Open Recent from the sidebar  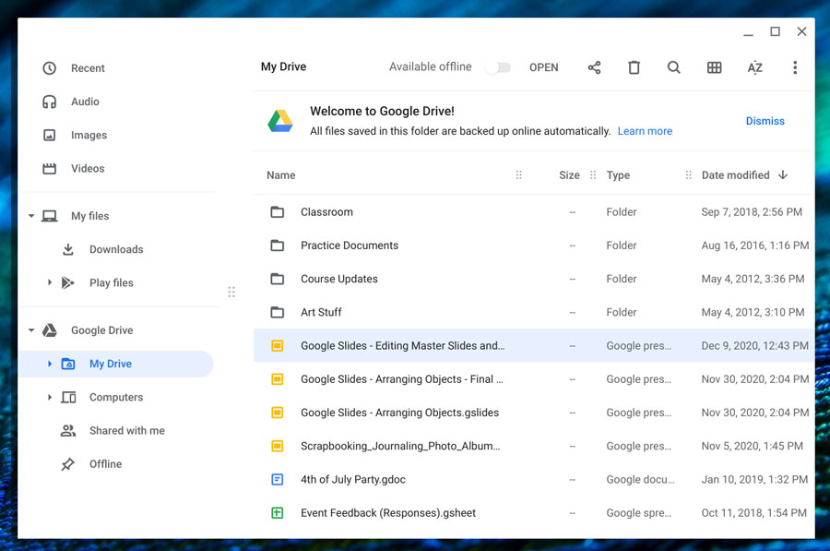pyautogui.click(x=89, y=67)
